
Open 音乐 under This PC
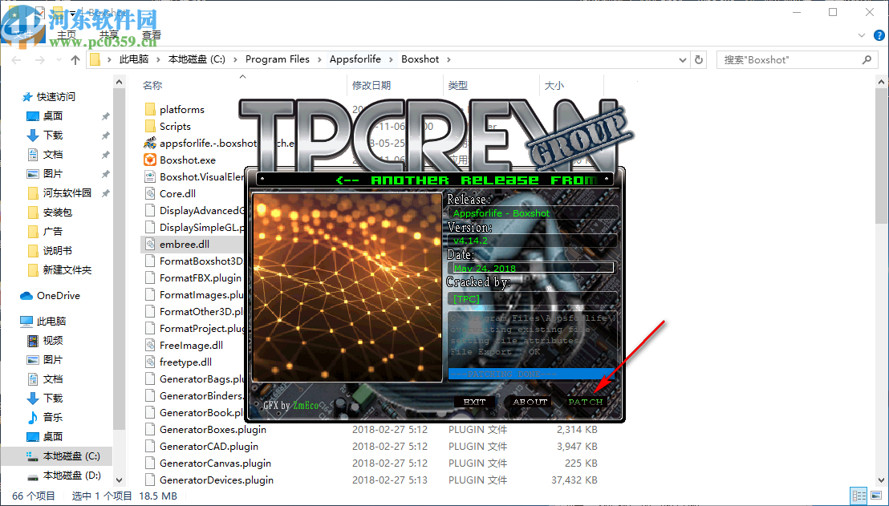[53, 418]
